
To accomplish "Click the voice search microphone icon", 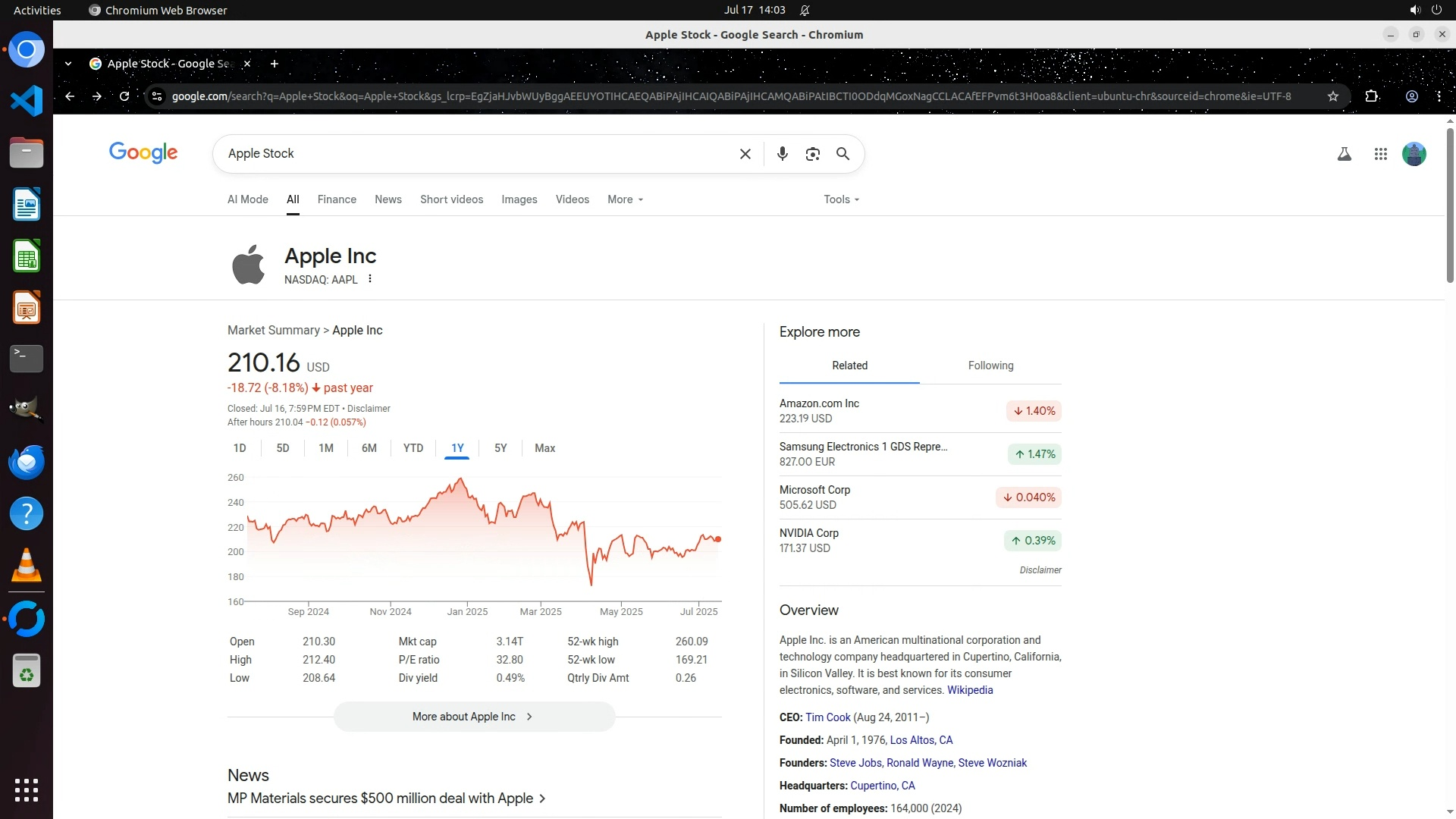I will coord(782,154).
